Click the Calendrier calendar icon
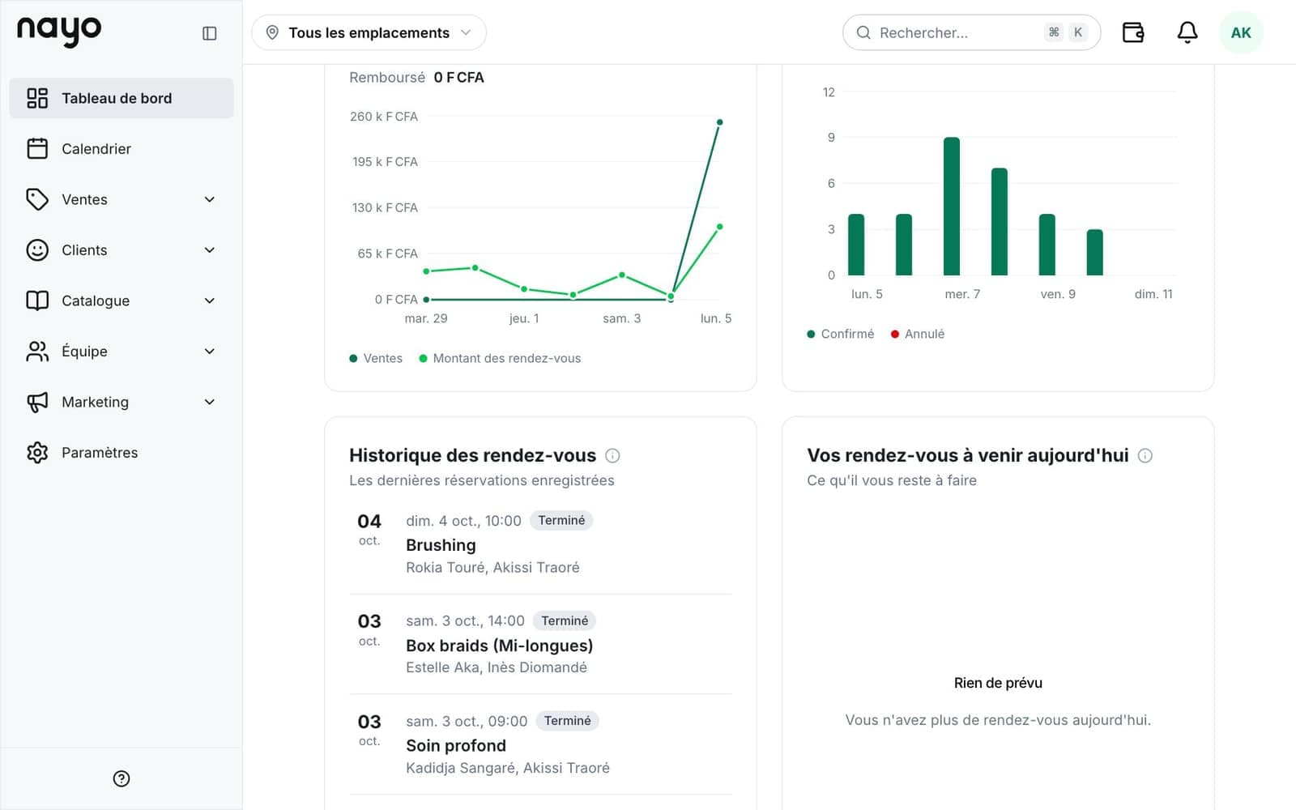 tap(37, 148)
